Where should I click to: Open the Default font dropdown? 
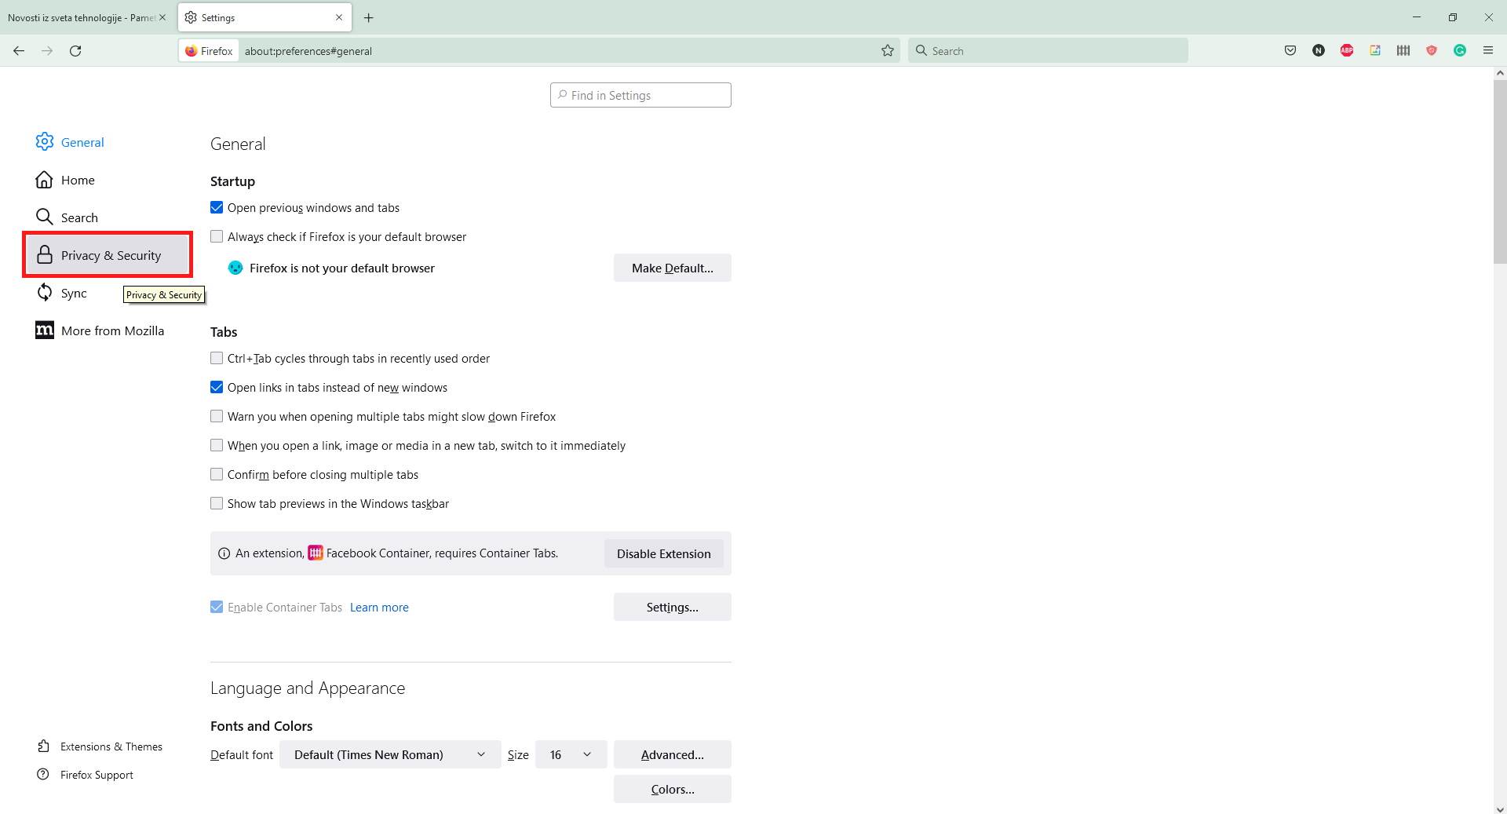click(x=389, y=754)
